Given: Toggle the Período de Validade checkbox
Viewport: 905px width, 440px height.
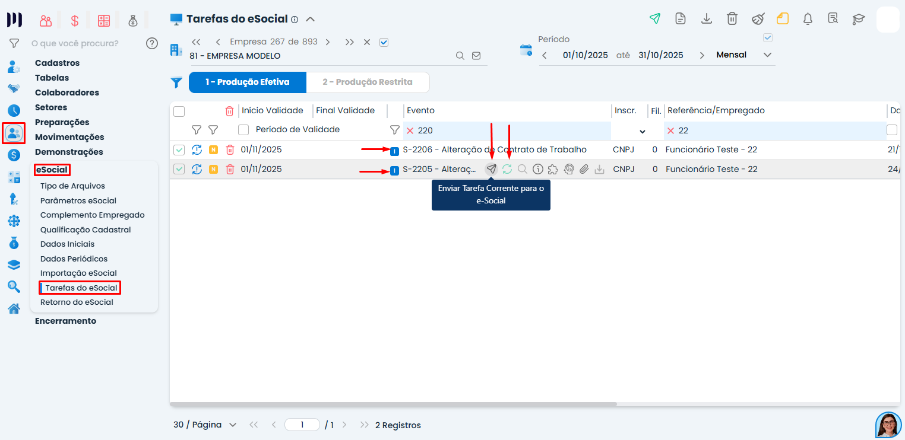Looking at the screenshot, I should 243,129.
